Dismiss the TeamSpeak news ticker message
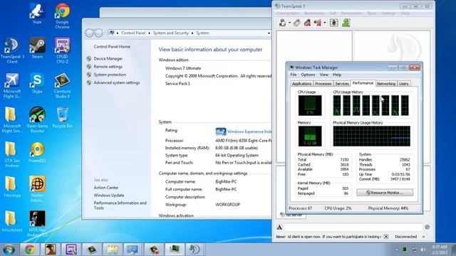Screen dimensions: 456x256 [x=386, y=237]
